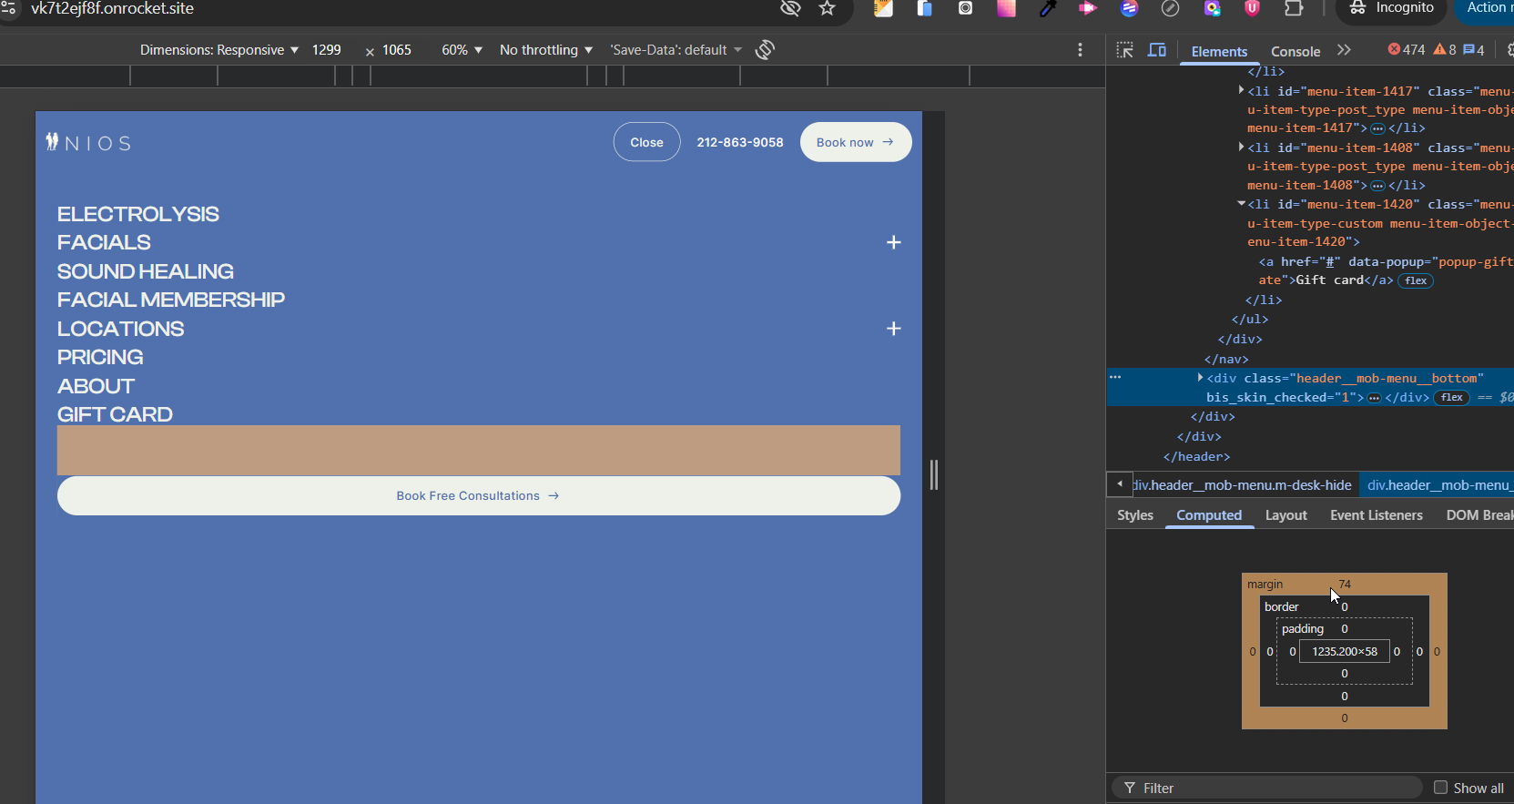Click the 8 warnings counter
This screenshot has width=1514, height=804.
[1445, 50]
